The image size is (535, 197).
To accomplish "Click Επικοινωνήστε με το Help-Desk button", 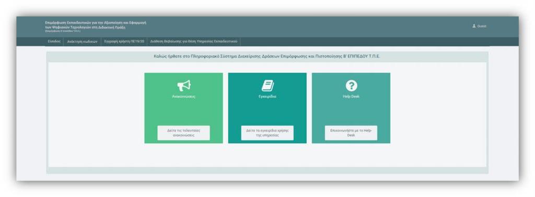I will point(351,133).
